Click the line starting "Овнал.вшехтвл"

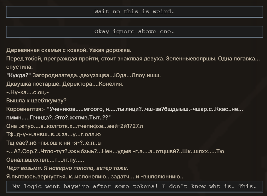tap(45, 160)
